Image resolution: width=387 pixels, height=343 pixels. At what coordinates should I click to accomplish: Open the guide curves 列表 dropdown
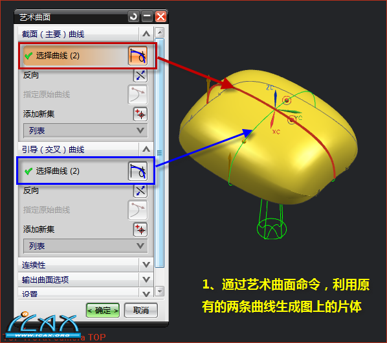(x=85, y=246)
